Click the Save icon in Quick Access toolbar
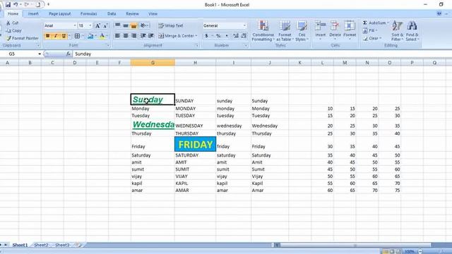Viewport: 452px width, 254px height. [x=8, y=4]
